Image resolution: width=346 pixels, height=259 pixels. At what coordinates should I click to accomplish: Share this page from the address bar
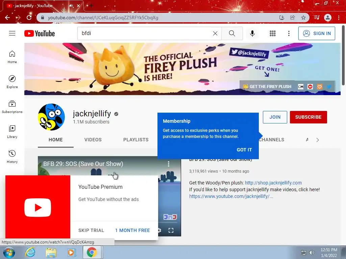pos(293,18)
